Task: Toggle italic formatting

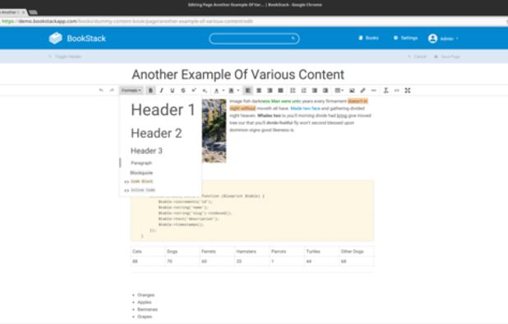Action: point(161,90)
